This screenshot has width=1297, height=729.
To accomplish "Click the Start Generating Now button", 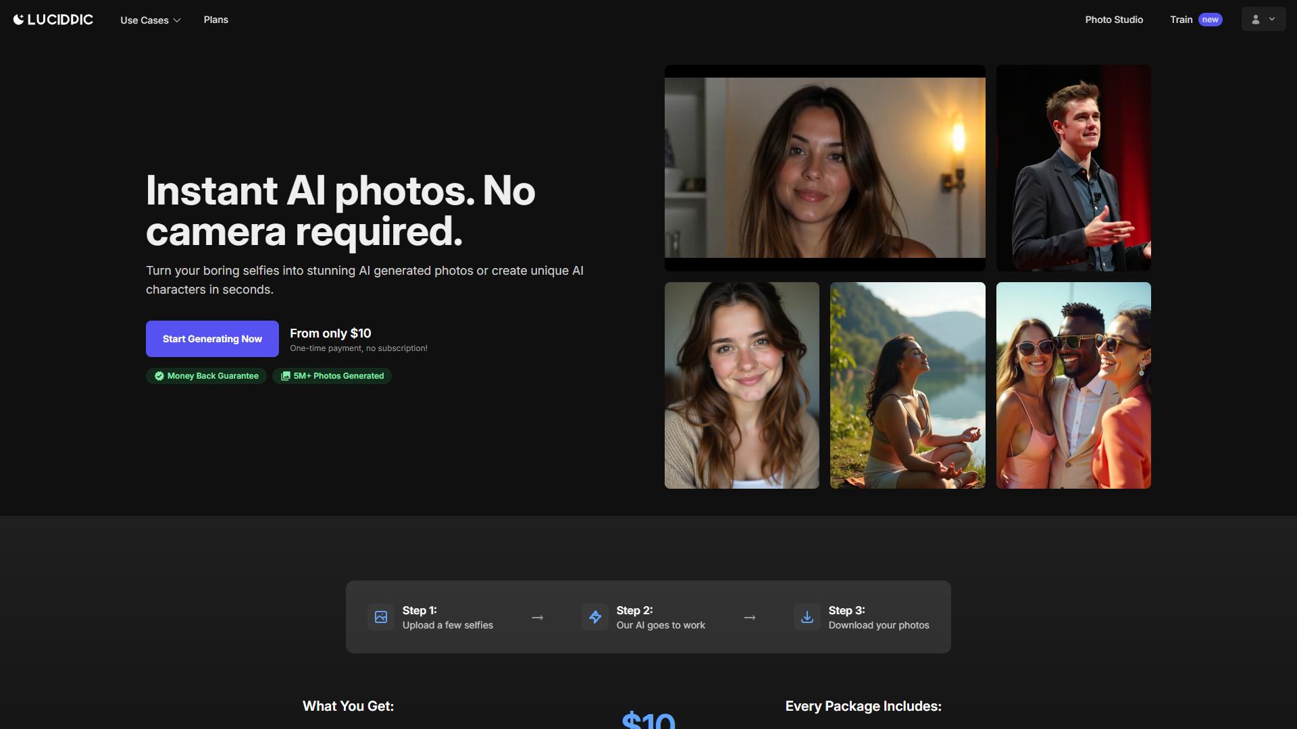I will coord(212,339).
